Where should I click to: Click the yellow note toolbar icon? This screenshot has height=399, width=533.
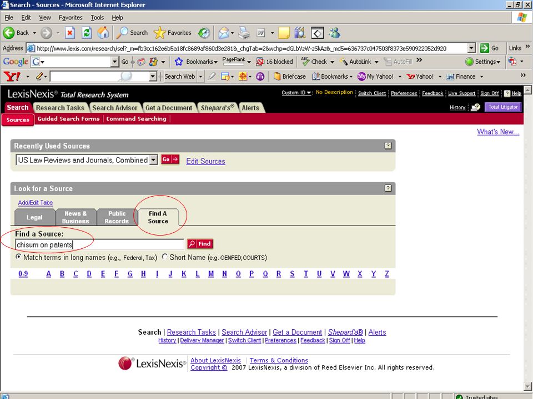[284, 33]
